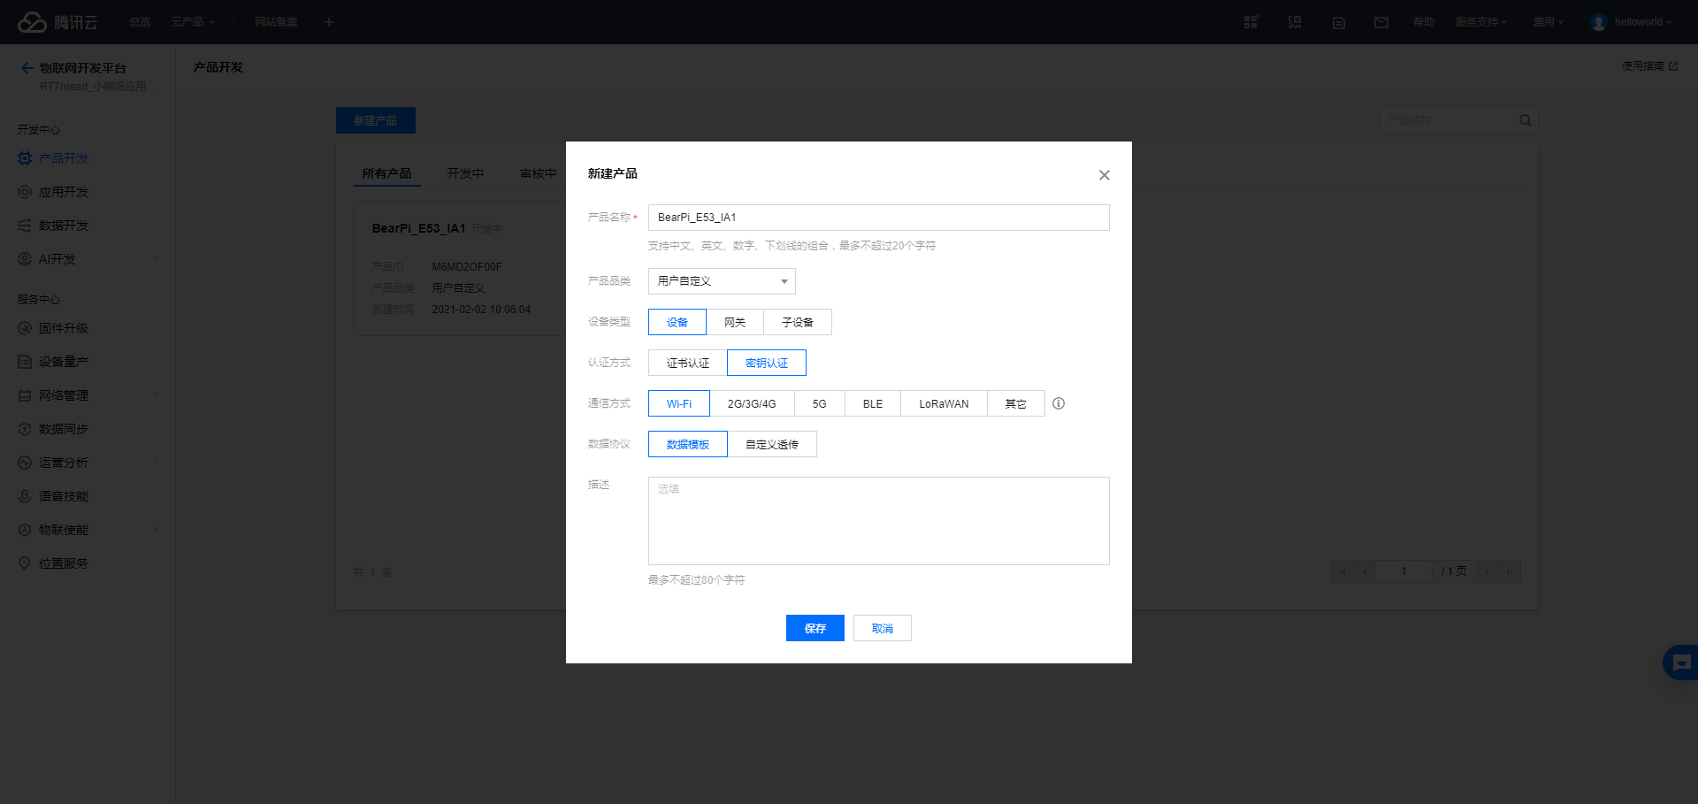Select 子设备 as device type
Screen dimensions: 1698x804
click(x=798, y=322)
